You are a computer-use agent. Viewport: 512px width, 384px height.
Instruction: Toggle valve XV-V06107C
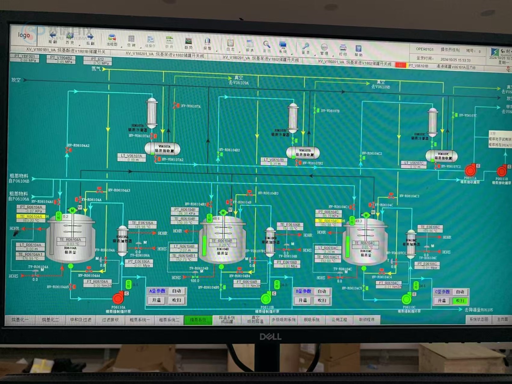(x=454, y=115)
